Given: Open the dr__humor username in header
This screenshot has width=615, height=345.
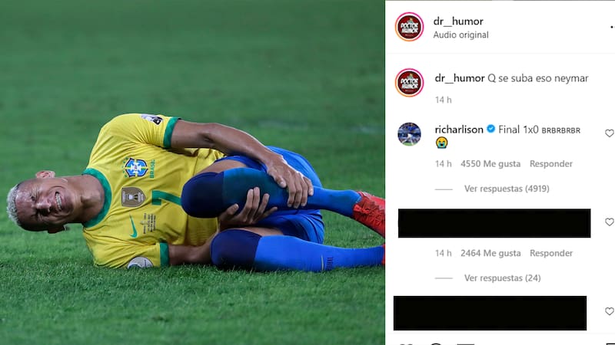Looking at the screenshot, I should 458,21.
